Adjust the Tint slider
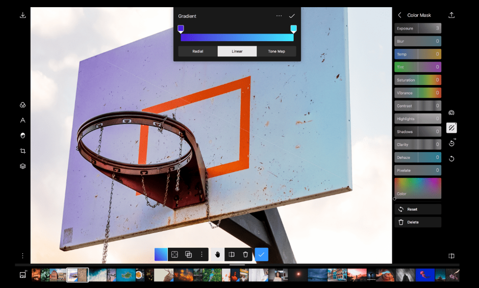The width and height of the screenshot is (479, 288). coord(418,67)
